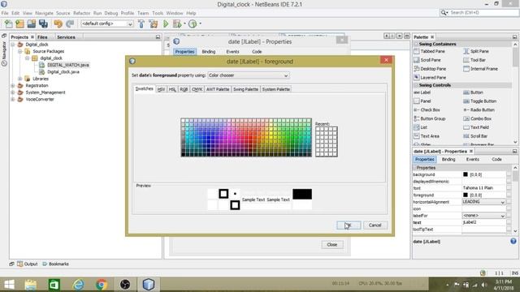Viewport: 520px width, 292px height.
Task: Click the New Project toolbar icon
Action: [19, 24]
